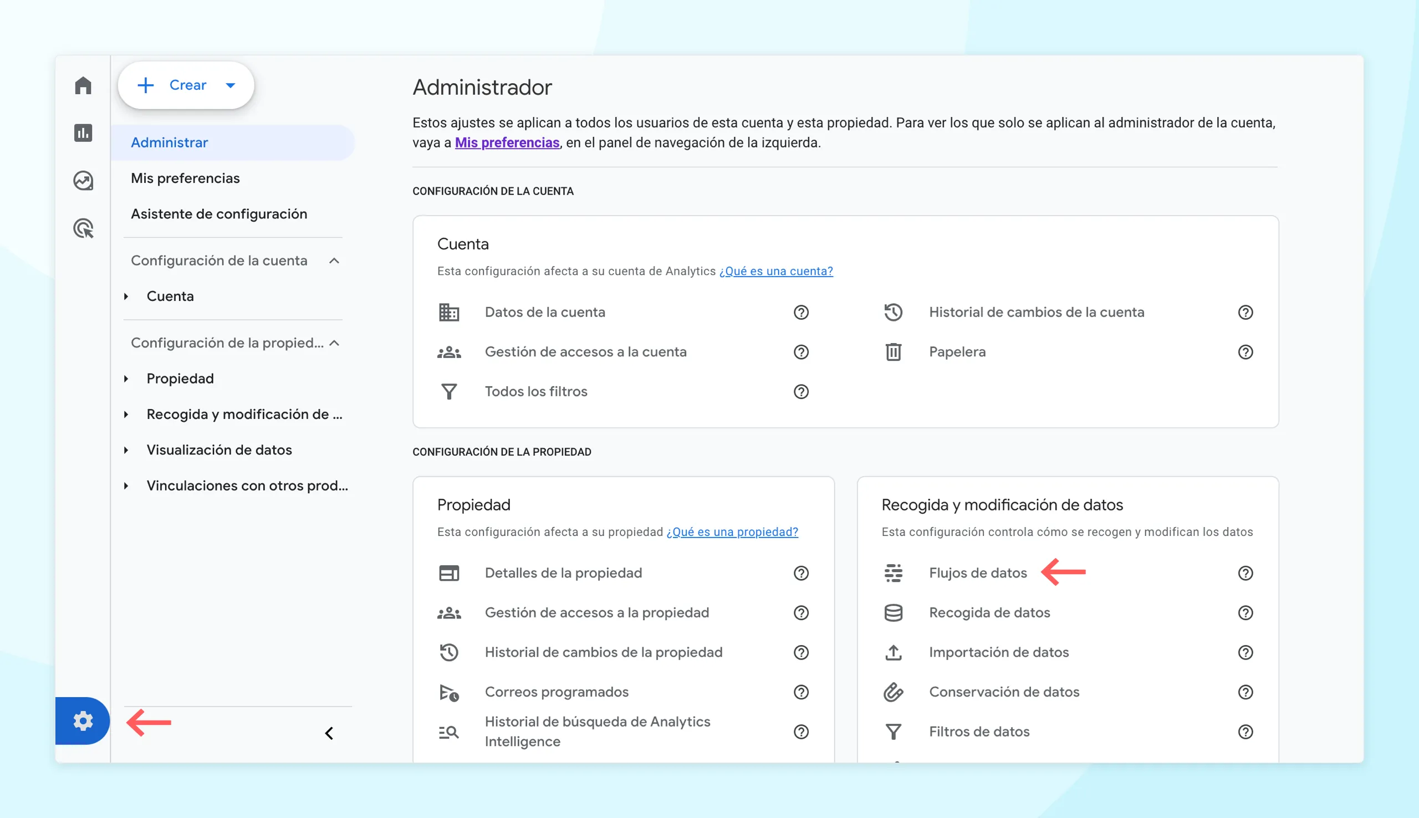Click the collapse sidebar arrow
The image size is (1419, 818).
[x=329, y=733]
